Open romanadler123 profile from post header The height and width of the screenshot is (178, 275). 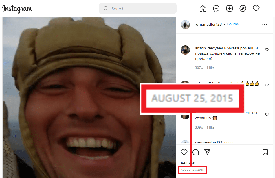click(x=208, y=24)
